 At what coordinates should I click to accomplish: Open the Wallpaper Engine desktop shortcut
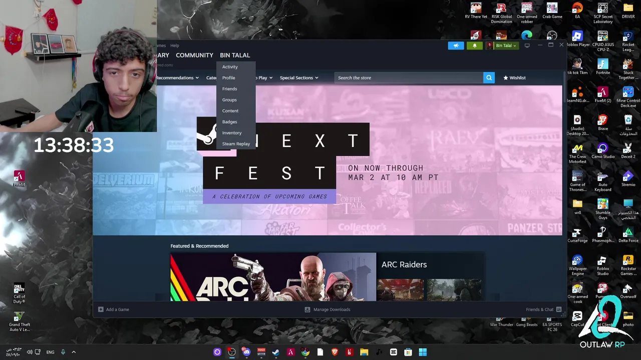pyautogui.click(x=577, y=265)
